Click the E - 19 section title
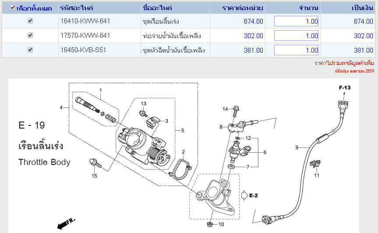378x233 pixels. coord(32,125)
